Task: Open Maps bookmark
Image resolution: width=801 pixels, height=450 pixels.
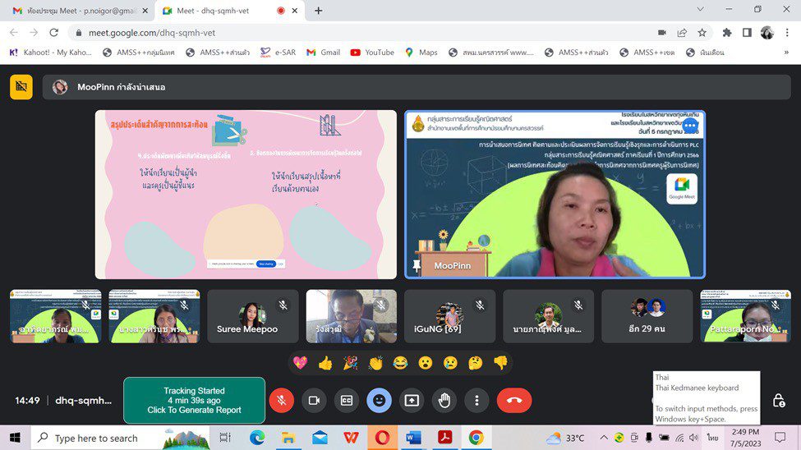Action: (x=421, y=52)
